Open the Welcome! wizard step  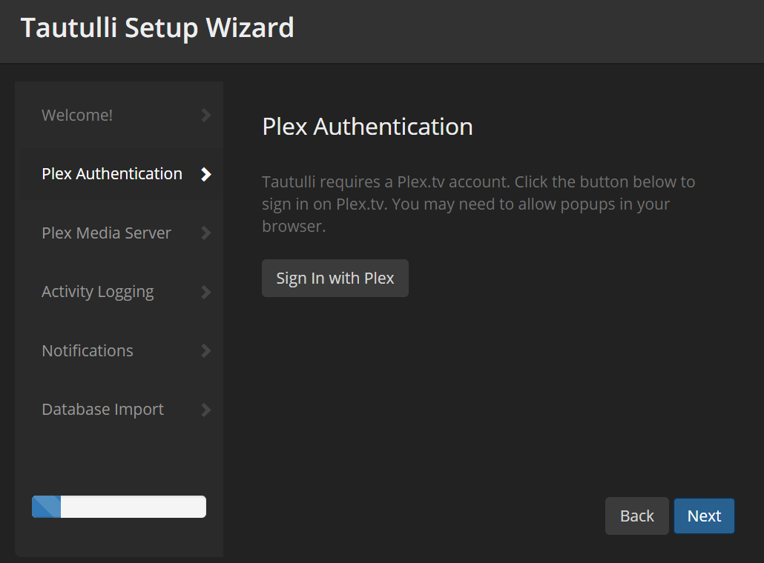coord(78,116)
